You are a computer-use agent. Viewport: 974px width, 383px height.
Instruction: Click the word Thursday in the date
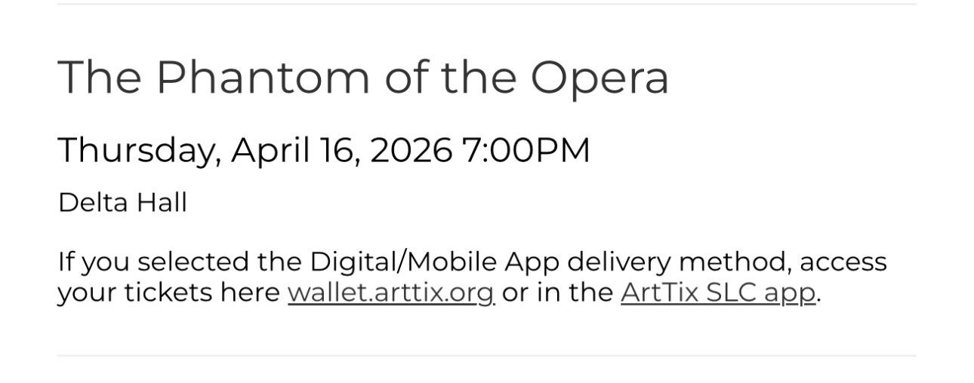pyautogui.click(x=139, y=149)
